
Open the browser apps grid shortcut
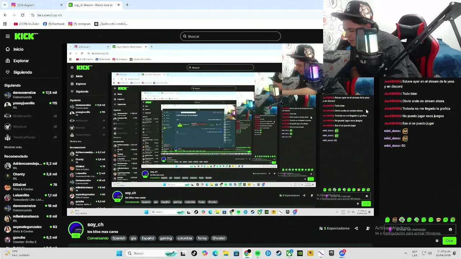(5, 24)
